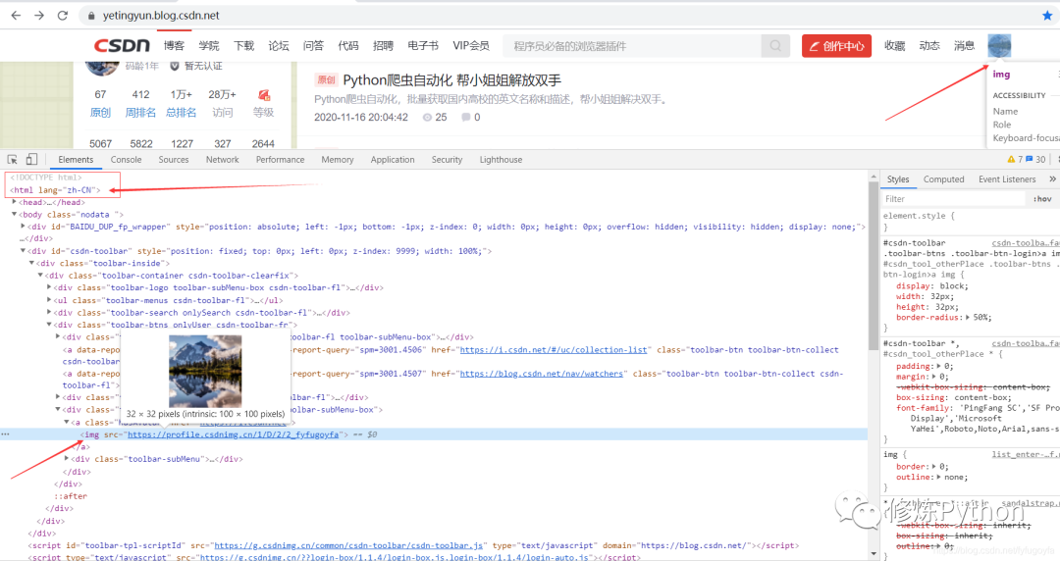Image resolution: width=1060 pixels, height=561 pixels.
Task: Expand the border-radius 50% value triangle
Action: pos(968,317)
